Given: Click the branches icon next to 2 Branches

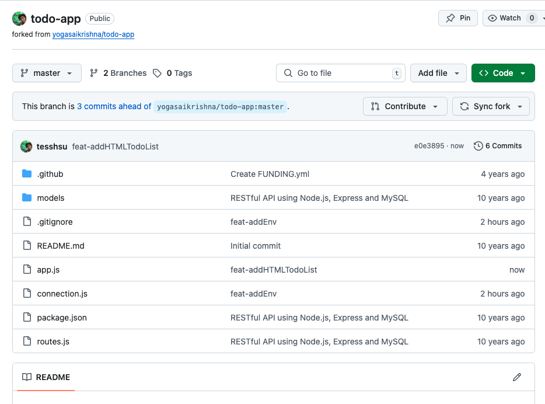Looking at the screenshot, I should tap(94, 73).
